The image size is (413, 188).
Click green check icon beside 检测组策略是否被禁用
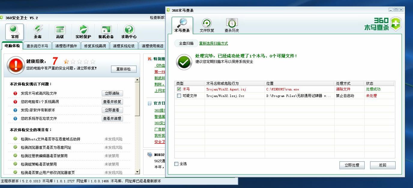click(15, 164)
